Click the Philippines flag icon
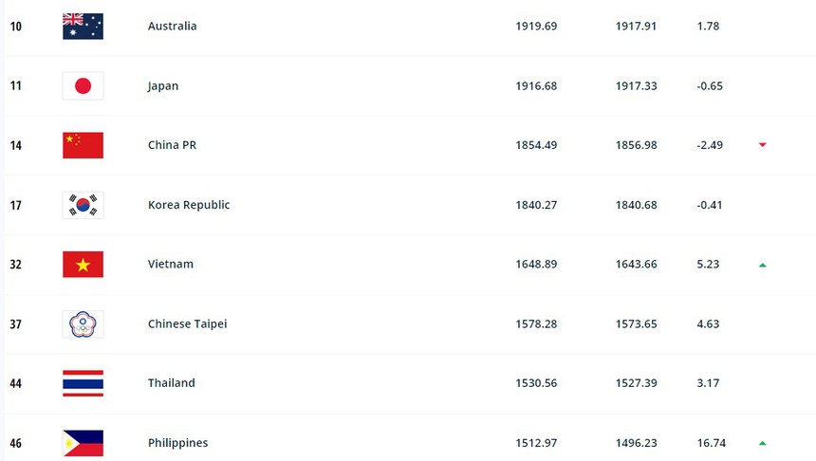816x461 pixels. point(83,443)
